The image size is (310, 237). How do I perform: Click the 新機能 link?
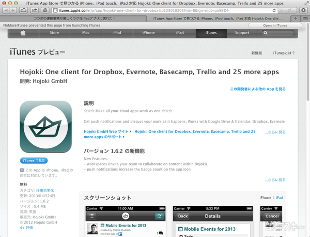(x=256, y=53)
